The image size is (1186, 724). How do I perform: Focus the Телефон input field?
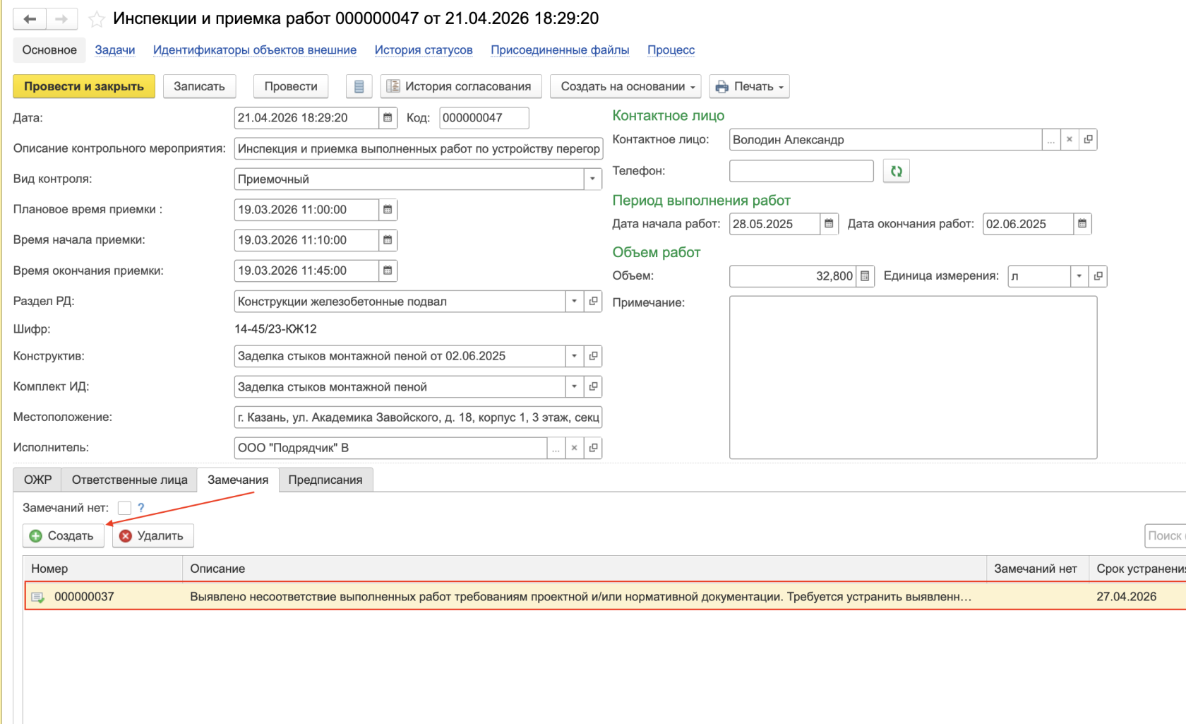(801, 171)
